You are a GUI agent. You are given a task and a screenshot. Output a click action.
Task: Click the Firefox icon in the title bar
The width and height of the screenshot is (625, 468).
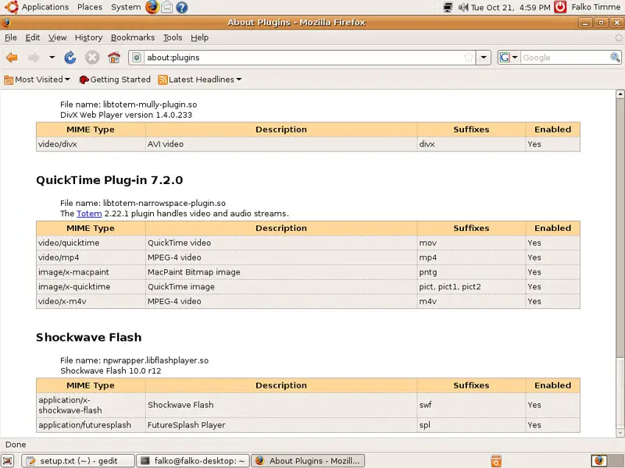(6, 23)
